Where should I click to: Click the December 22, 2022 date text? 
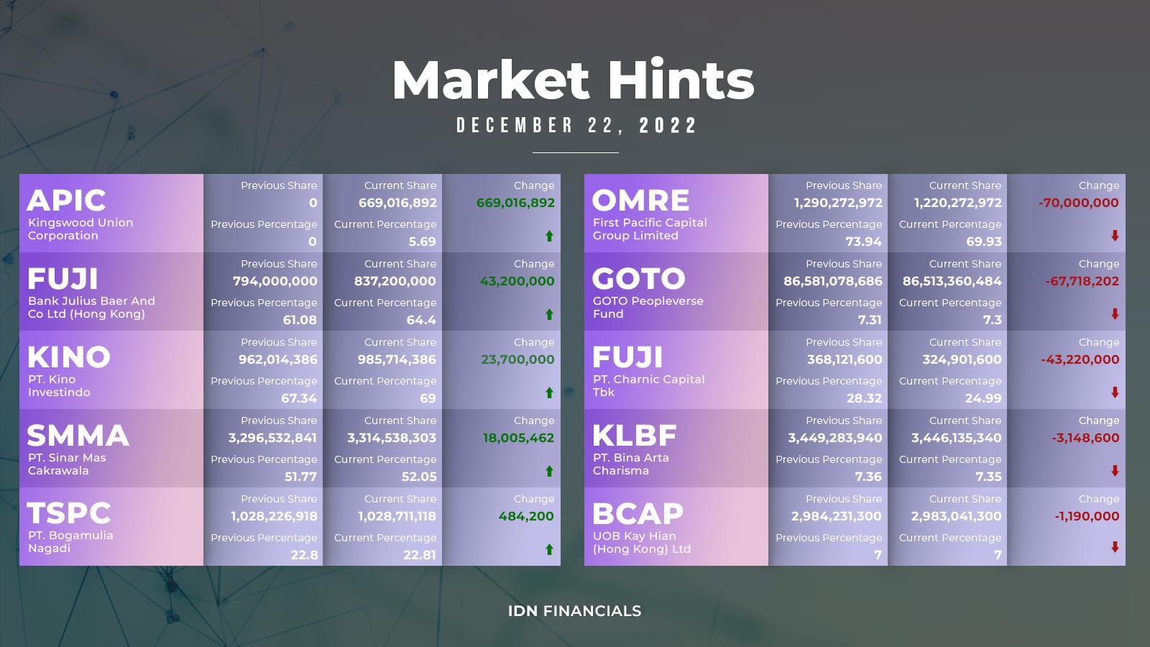point(577,126)
